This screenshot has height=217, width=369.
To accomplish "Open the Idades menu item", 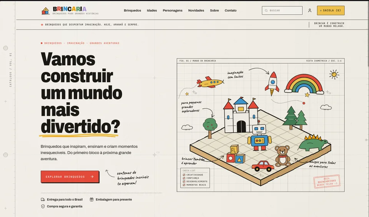I will pos(152,11).
